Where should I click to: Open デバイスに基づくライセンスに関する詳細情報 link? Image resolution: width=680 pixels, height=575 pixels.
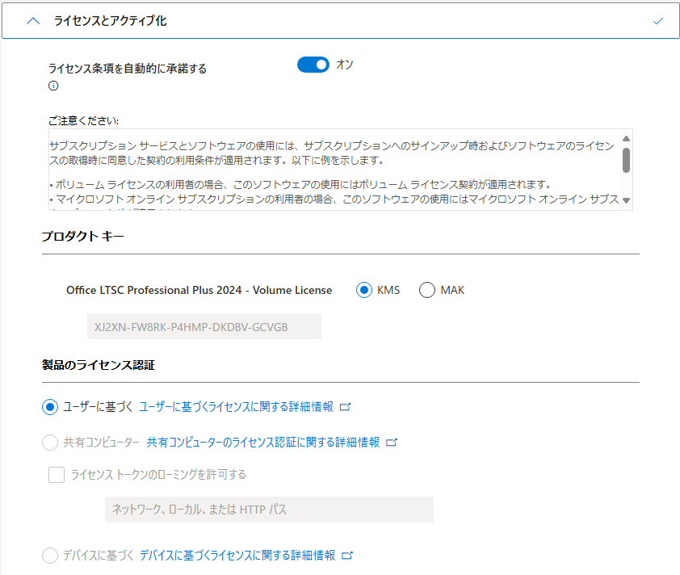point(237,555)
